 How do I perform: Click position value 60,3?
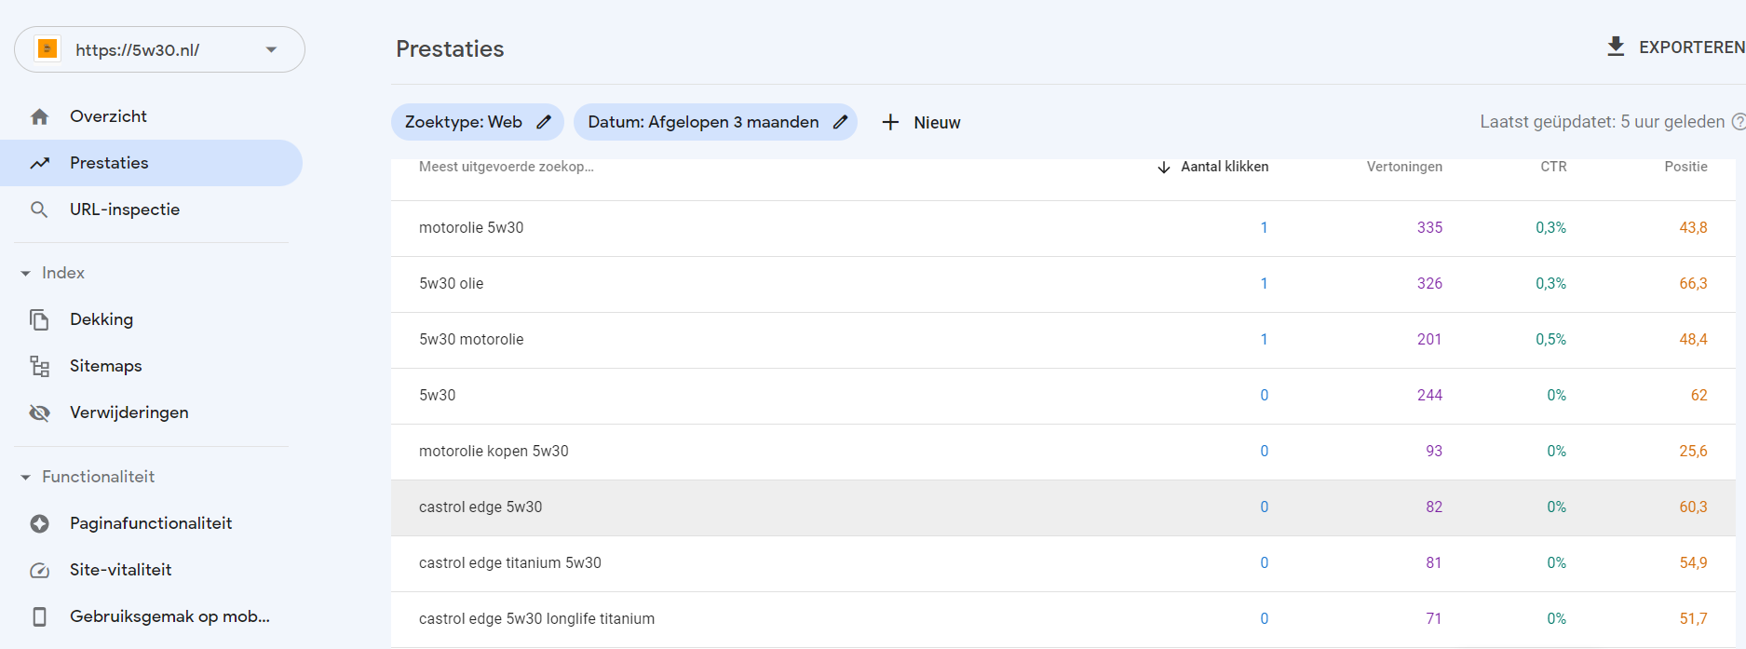coord(1693,507)
